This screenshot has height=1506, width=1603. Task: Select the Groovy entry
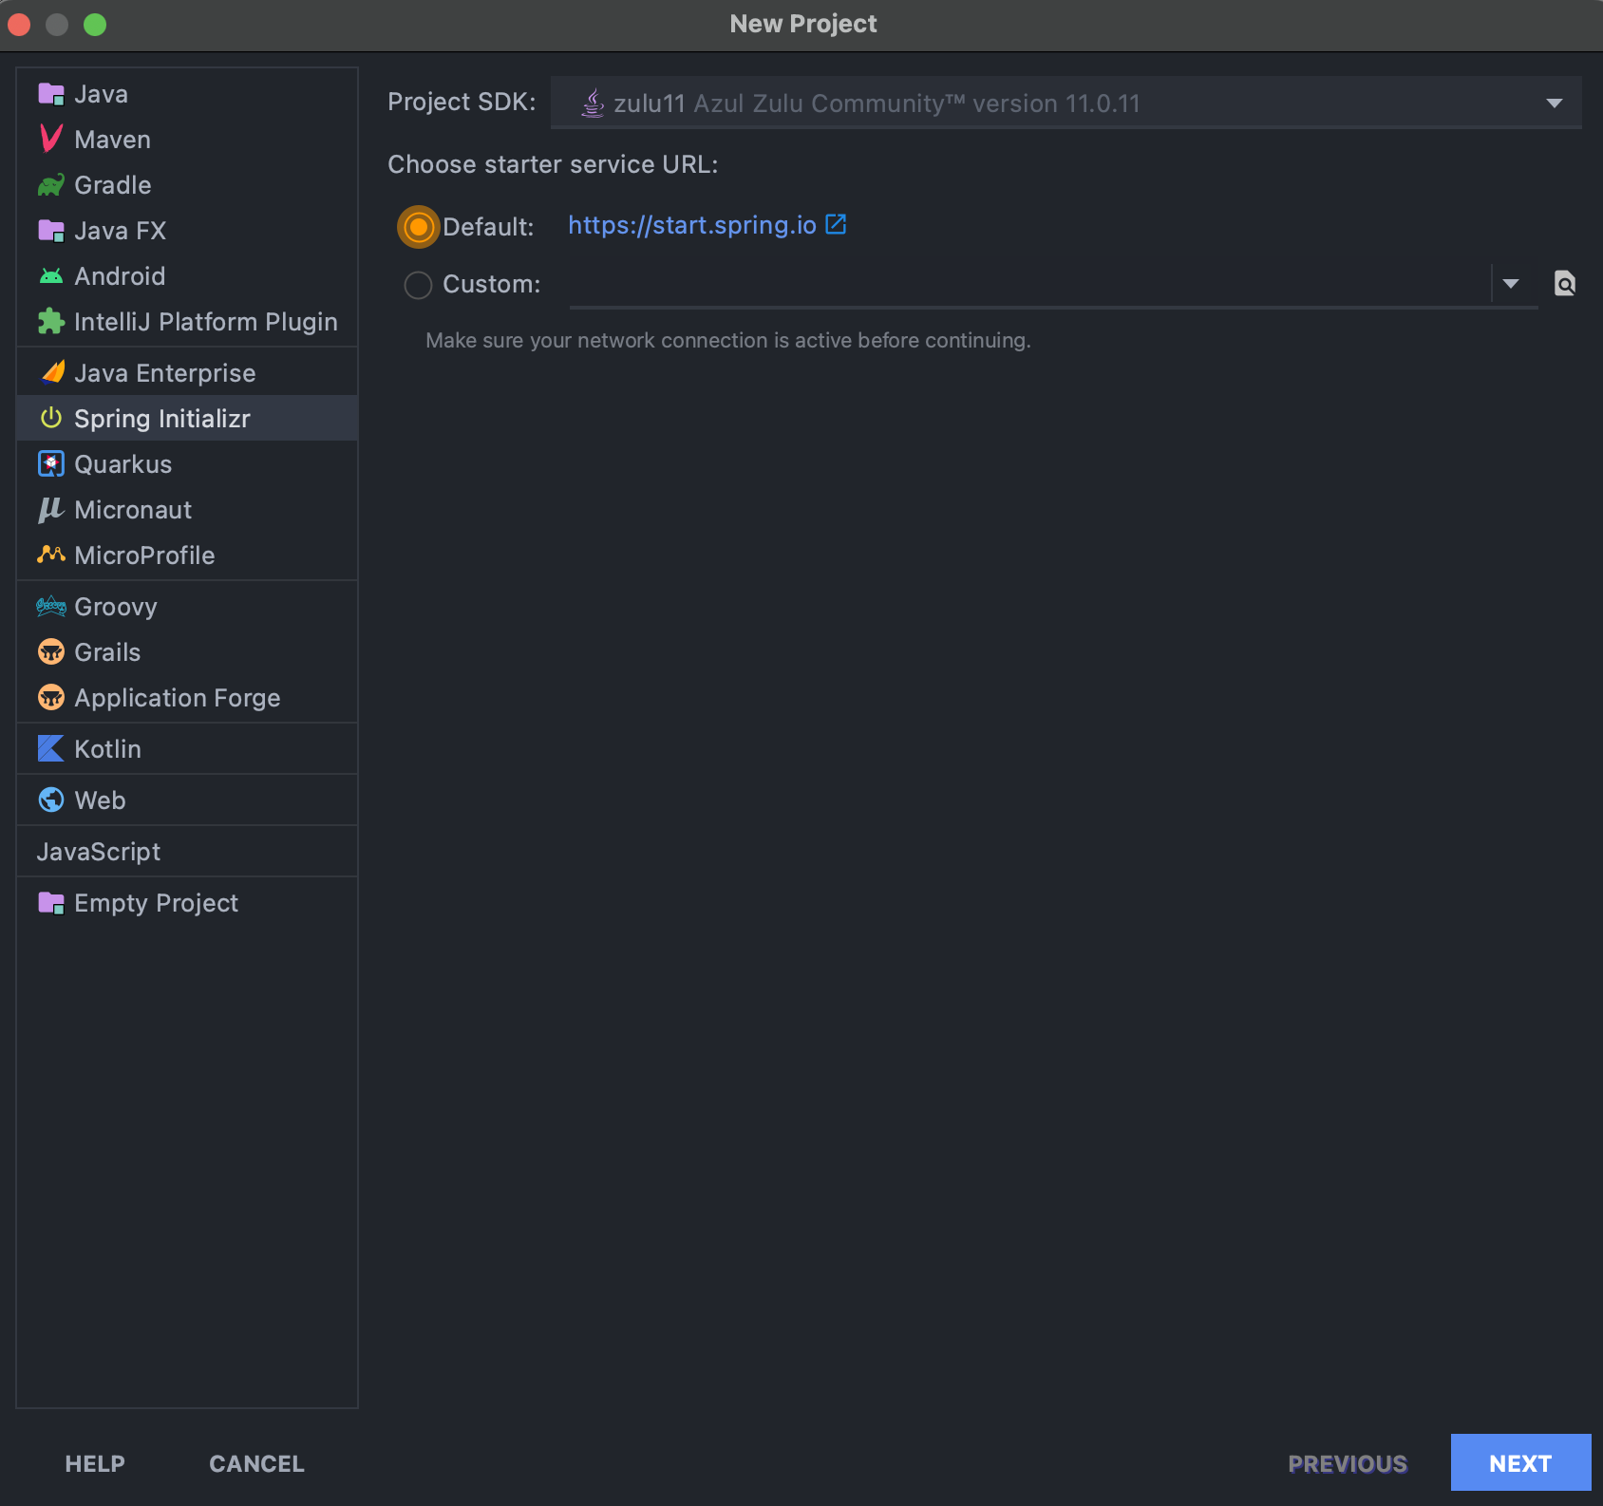click(x=187, y=607)
